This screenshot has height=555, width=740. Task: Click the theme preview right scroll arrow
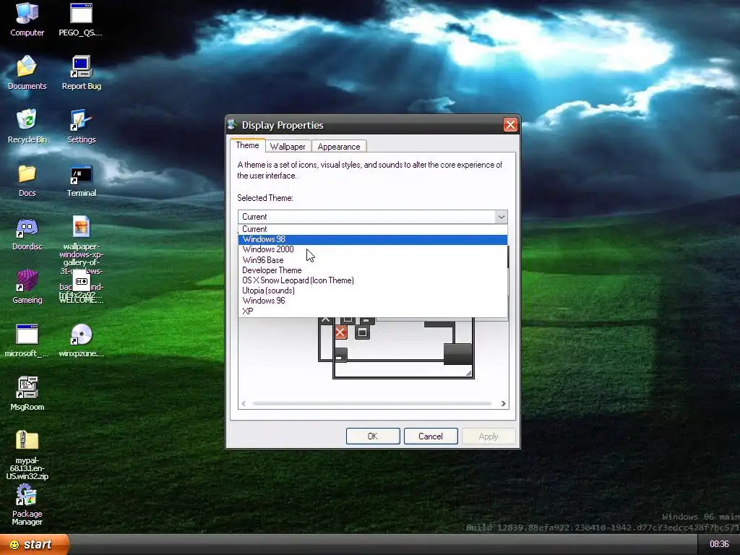point(503,403)
